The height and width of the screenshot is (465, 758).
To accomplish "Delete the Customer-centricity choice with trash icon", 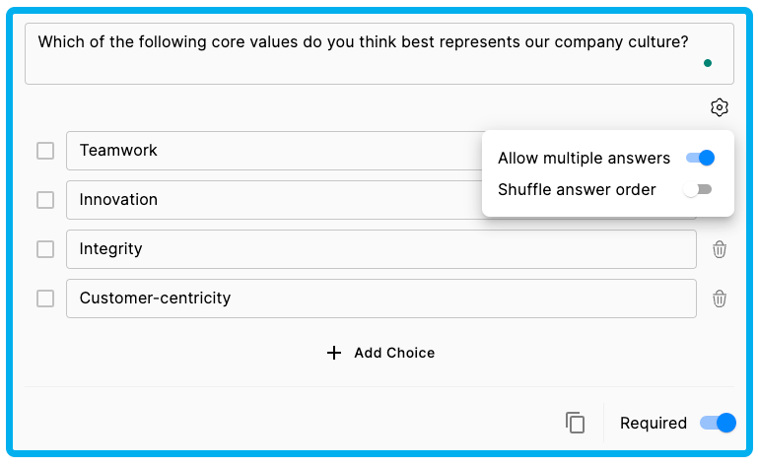I will (x=719, y=299).
